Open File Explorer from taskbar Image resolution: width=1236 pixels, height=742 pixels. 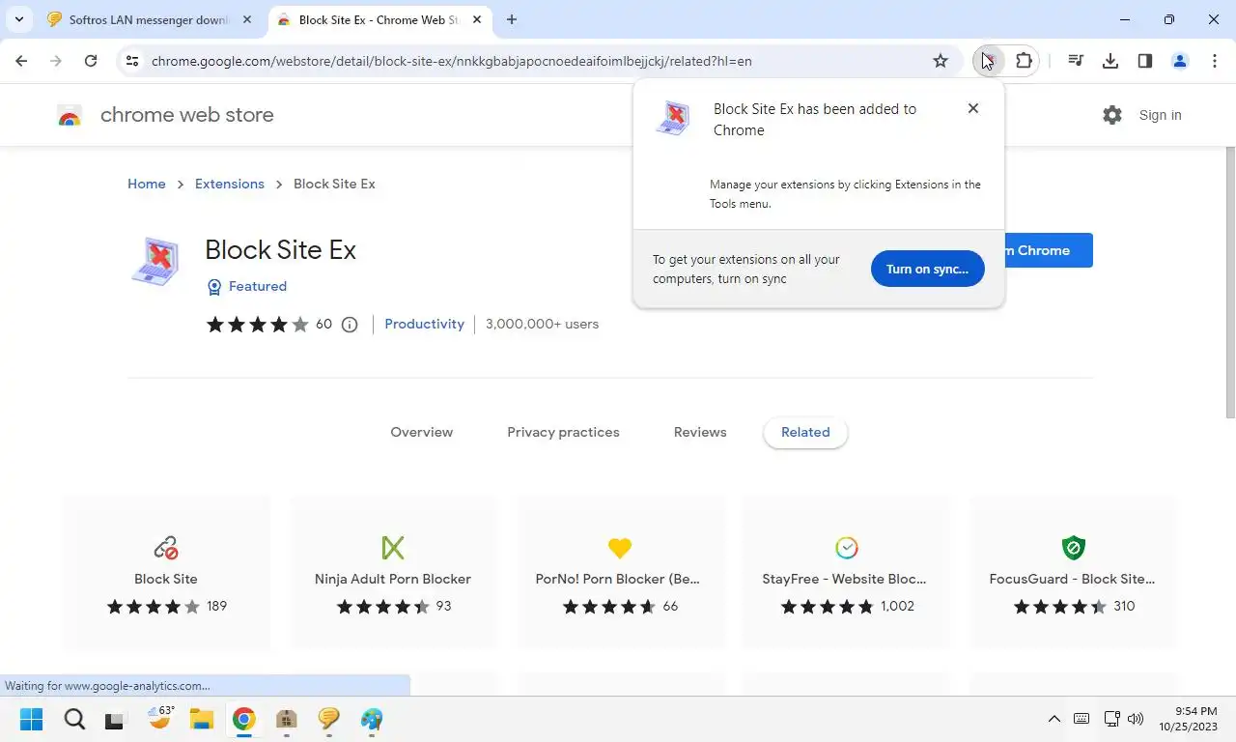click(201, 719)
